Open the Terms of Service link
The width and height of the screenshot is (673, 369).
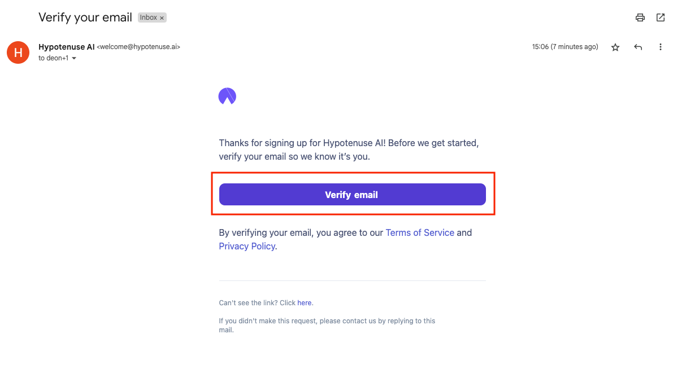pos(419,232)
